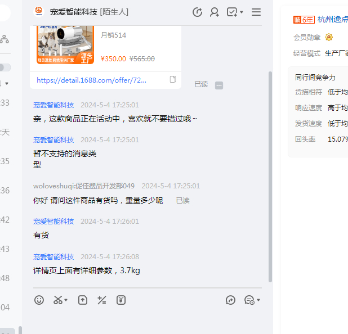Open the 杭州逸点 company link
Viewport: 348px width, 334px height.
tap(333, 19)
